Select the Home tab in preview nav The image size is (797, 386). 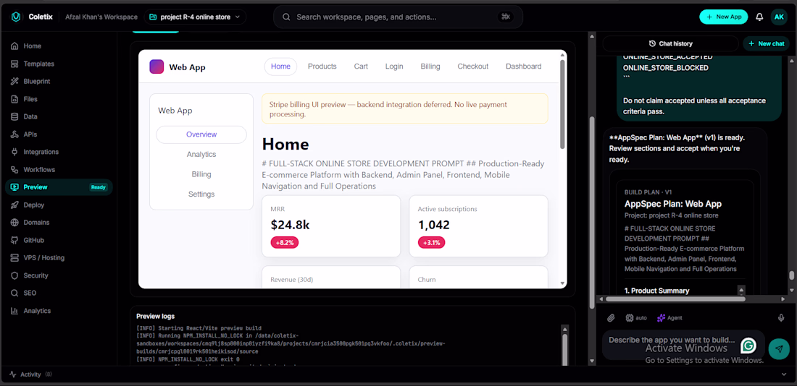[x=280, y=67]
